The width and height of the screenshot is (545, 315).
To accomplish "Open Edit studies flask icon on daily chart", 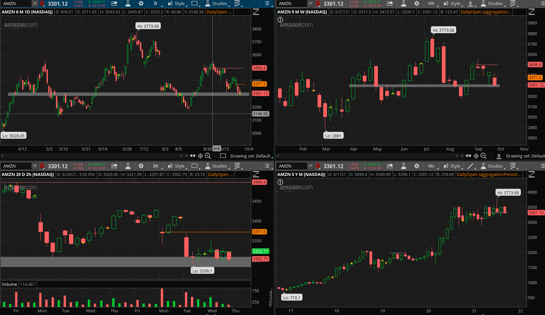I will pos(128,4).
